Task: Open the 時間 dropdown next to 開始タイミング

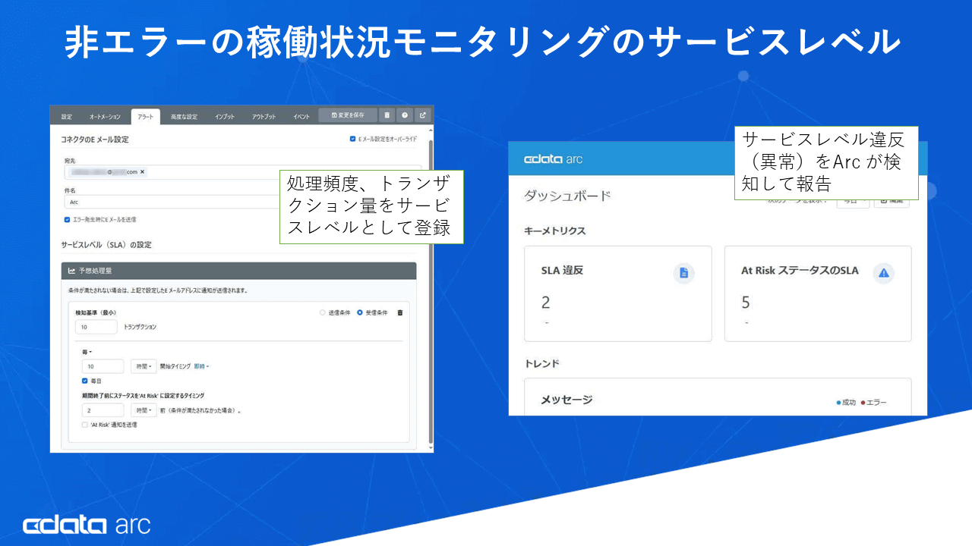Action: 144,366
